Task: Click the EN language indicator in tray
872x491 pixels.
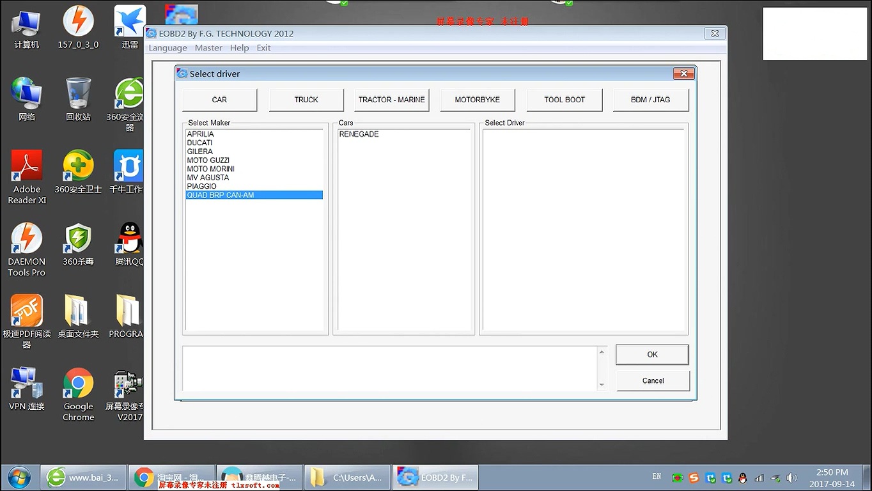Action: click(657, 476)
